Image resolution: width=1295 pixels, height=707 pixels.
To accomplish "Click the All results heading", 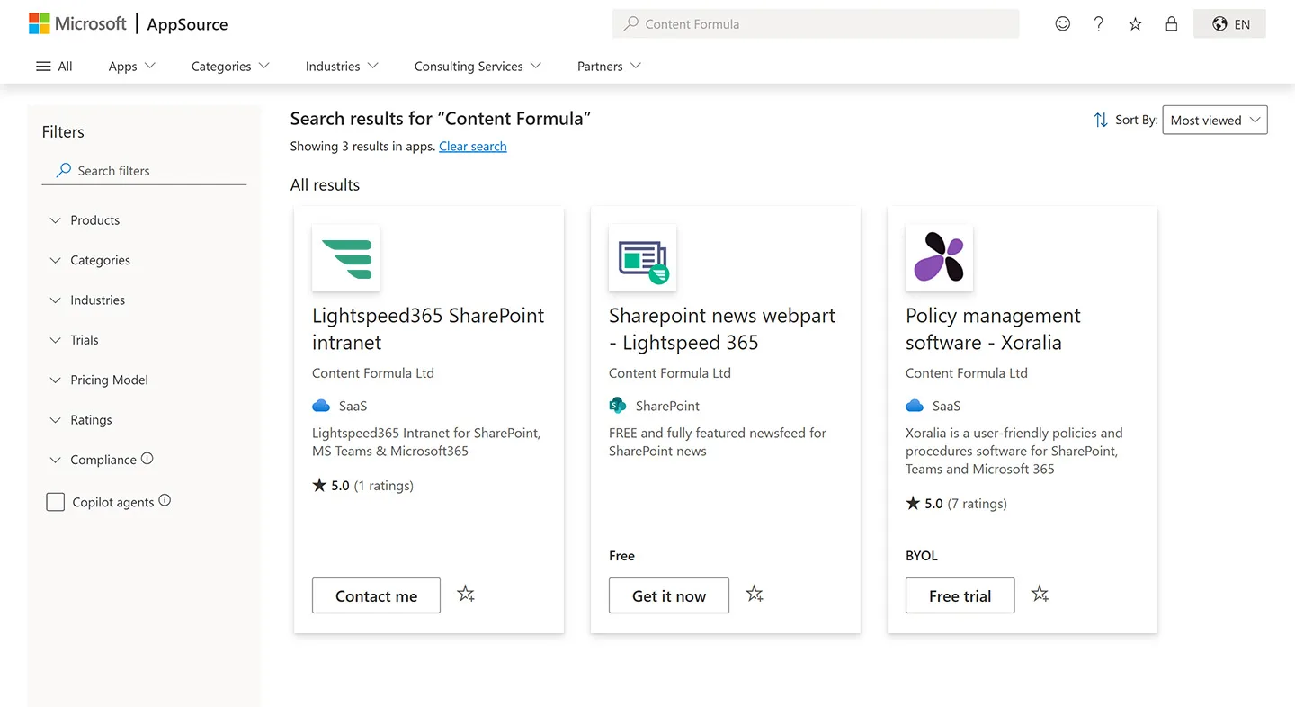I will coord(325,185).
